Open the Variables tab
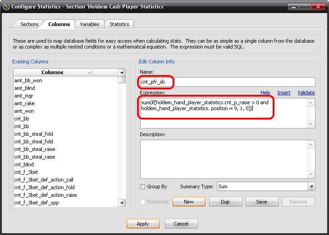Screen dimensions: 329x235 [90, 24]
